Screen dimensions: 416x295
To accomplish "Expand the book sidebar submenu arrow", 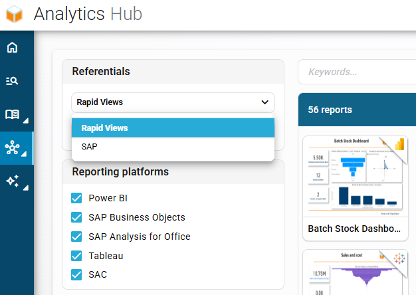I will pos(25,121).
